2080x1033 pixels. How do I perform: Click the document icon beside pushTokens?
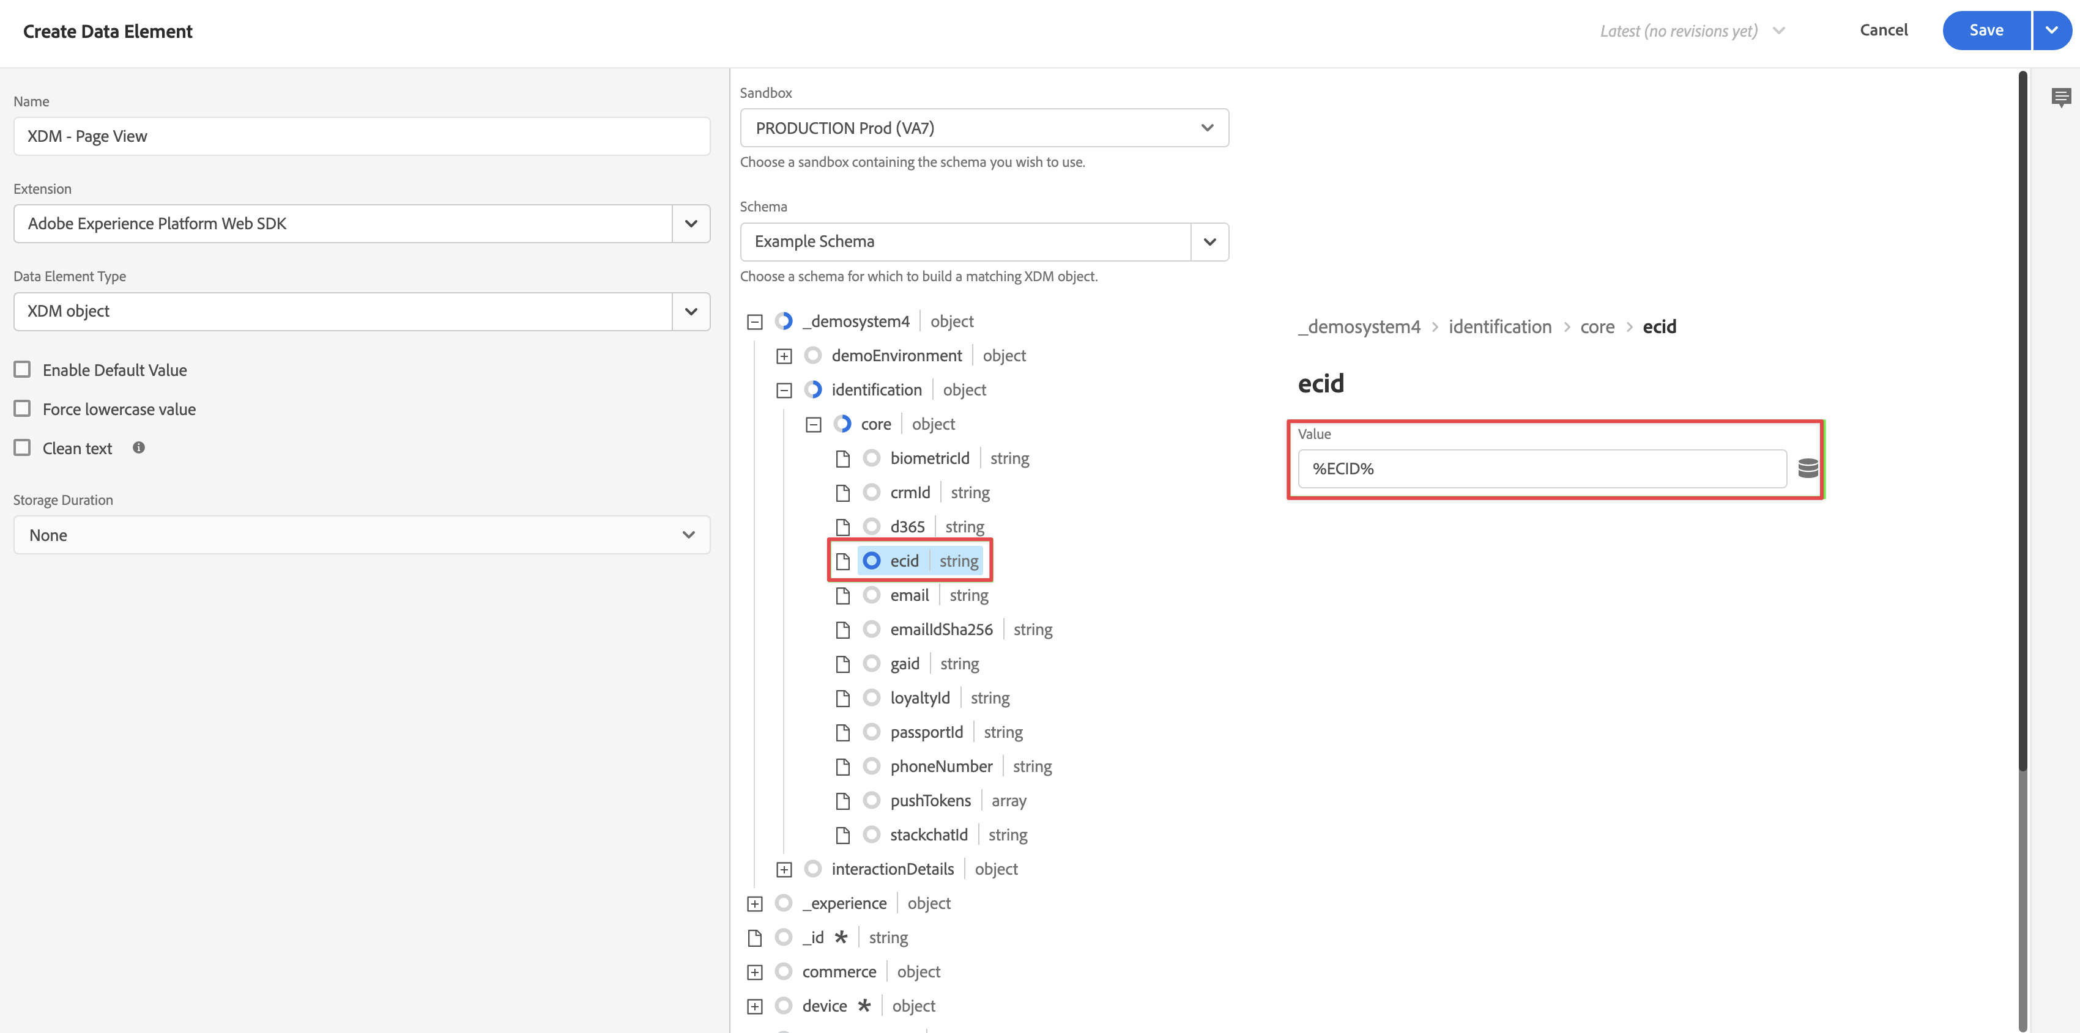[842, 801]
